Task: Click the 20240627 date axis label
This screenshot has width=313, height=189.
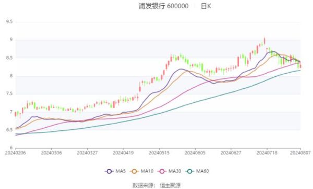Action: [231, 153]
